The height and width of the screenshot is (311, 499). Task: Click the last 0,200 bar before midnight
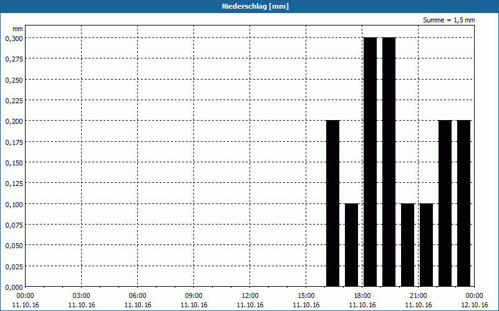(x=464, y=203)
